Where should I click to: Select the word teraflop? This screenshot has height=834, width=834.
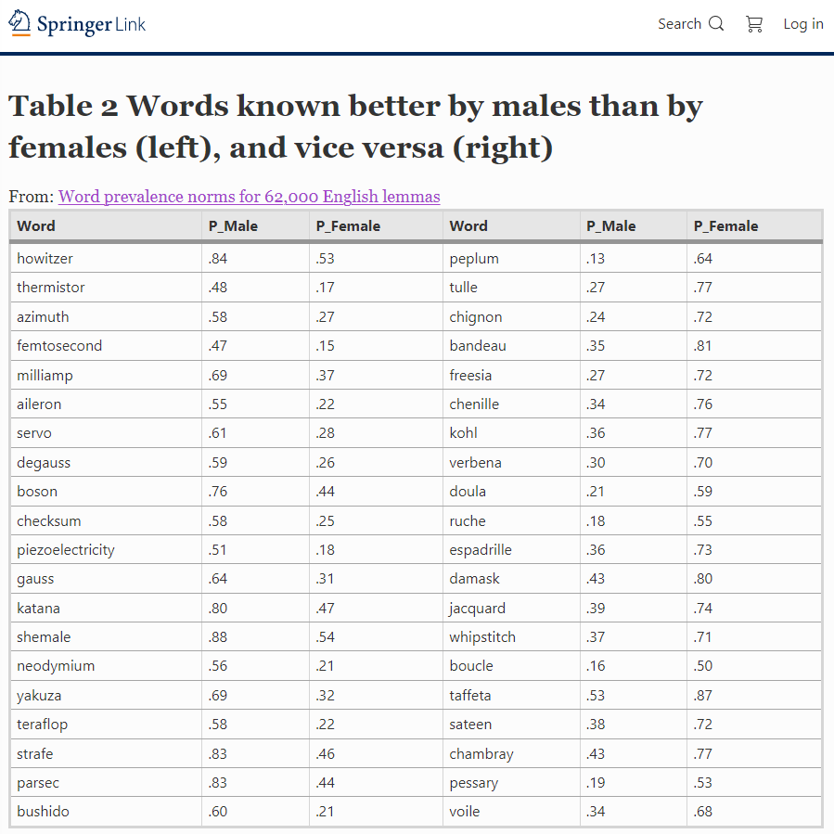click(x=42, y=725)
